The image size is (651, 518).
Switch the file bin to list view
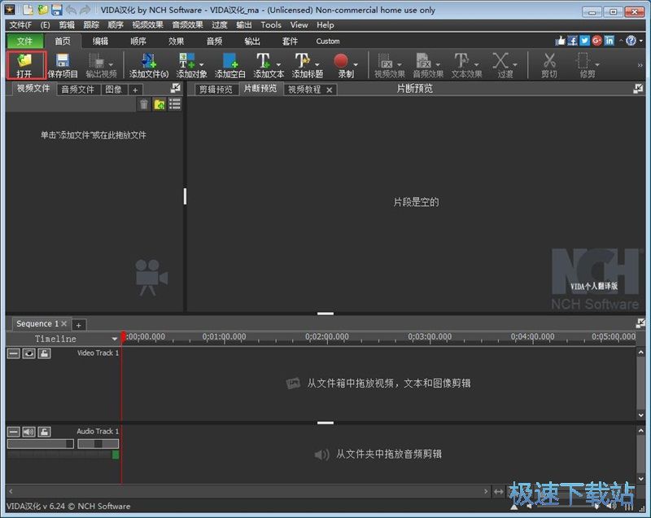(174, 104)
